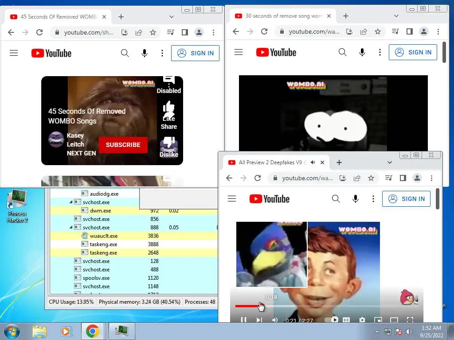454x340 pixels.
Task: Mute the All Preview 2 Deepfakes tab
Action: (x=313, y=162)
